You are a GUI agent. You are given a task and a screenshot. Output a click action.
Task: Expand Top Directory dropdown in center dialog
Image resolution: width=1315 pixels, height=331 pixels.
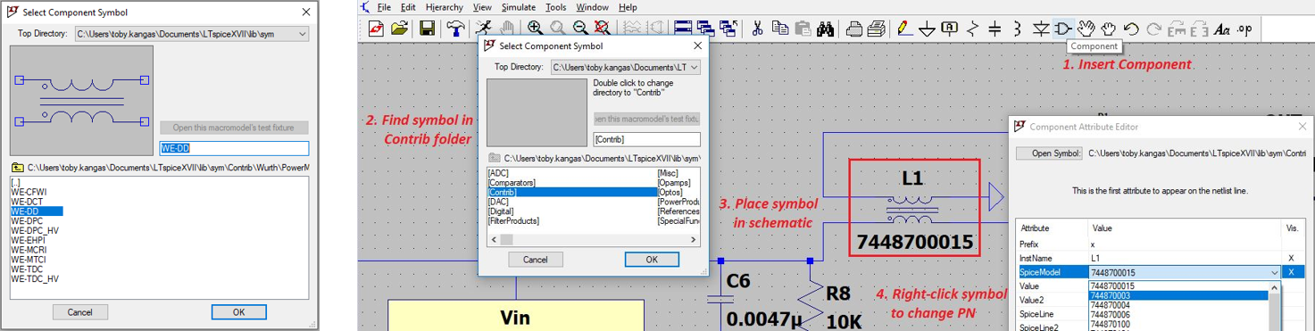click(x=695, y=67)
